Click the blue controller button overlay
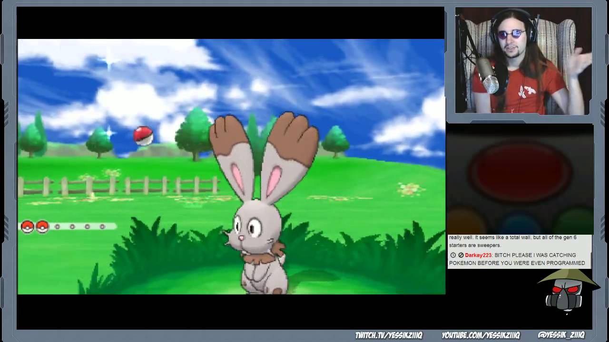The width and height of the screenshot is (609, 342). pos(521,225)
